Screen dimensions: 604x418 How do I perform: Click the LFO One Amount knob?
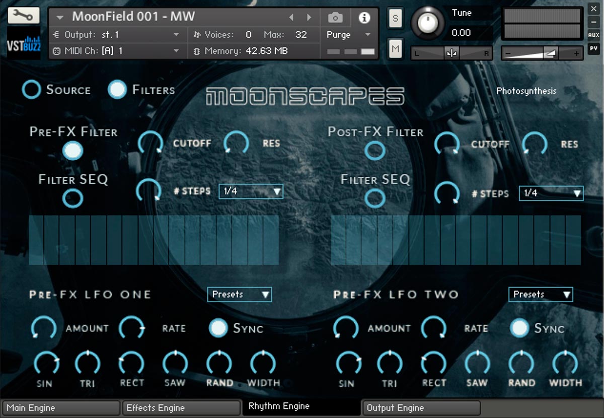(44, 328)
